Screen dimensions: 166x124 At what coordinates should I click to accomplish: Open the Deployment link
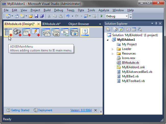pyautogui.click(x=45, y=110)
